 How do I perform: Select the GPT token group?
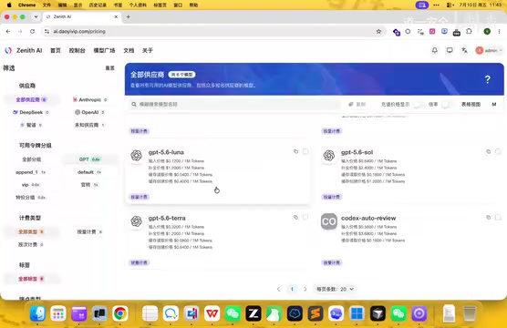click(89, 159)
